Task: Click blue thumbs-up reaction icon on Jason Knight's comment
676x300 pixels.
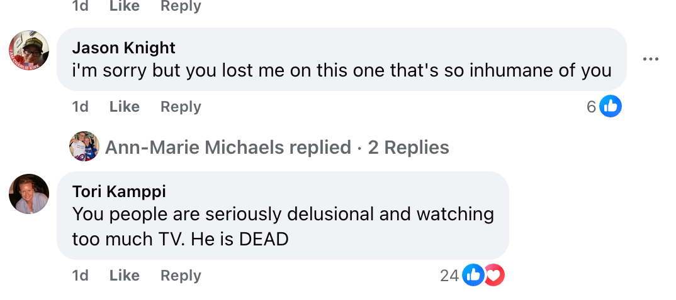Action: click(x=611, y=107)
